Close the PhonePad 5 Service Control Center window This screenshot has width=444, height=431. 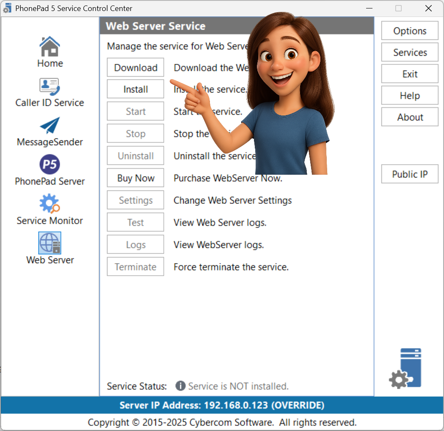(x=428, y=8)
